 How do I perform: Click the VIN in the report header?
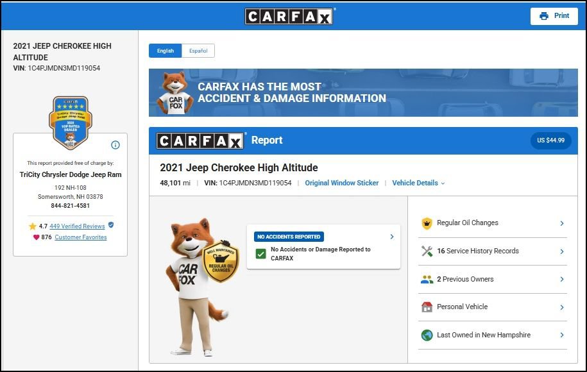click(248, 183)
